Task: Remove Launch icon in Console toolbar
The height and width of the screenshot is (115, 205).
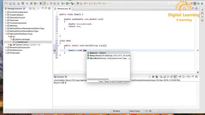Action: click(153, 77)
